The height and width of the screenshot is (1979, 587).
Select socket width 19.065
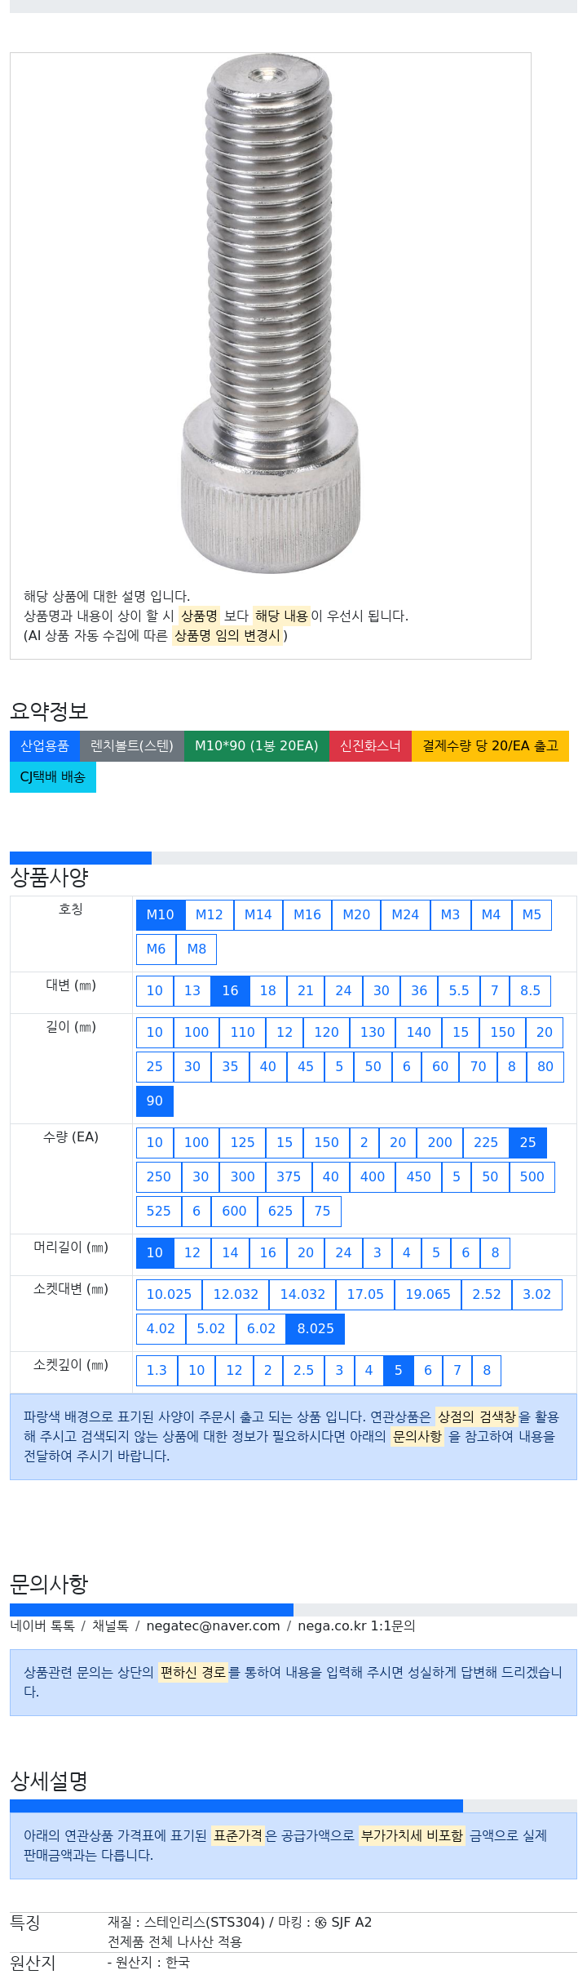[x=428, y=1295]
